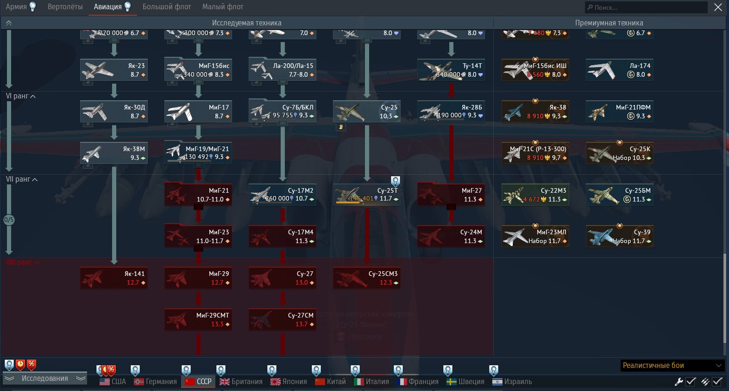Switch to the Вертолёты tab

pos(65,7)
